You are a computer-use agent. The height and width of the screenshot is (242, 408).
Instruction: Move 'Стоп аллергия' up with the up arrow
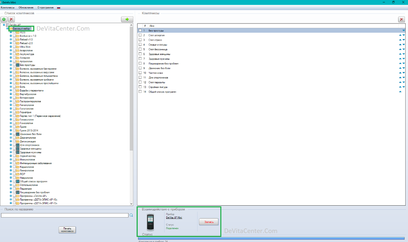coord(400,35)
